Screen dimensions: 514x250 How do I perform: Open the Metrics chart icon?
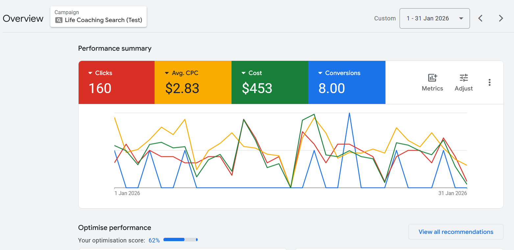[x=432, y=78]
